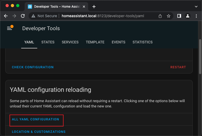Screen dimensions: 202x136
Task: Click the macOS red close window button
Action: [7, 6]
